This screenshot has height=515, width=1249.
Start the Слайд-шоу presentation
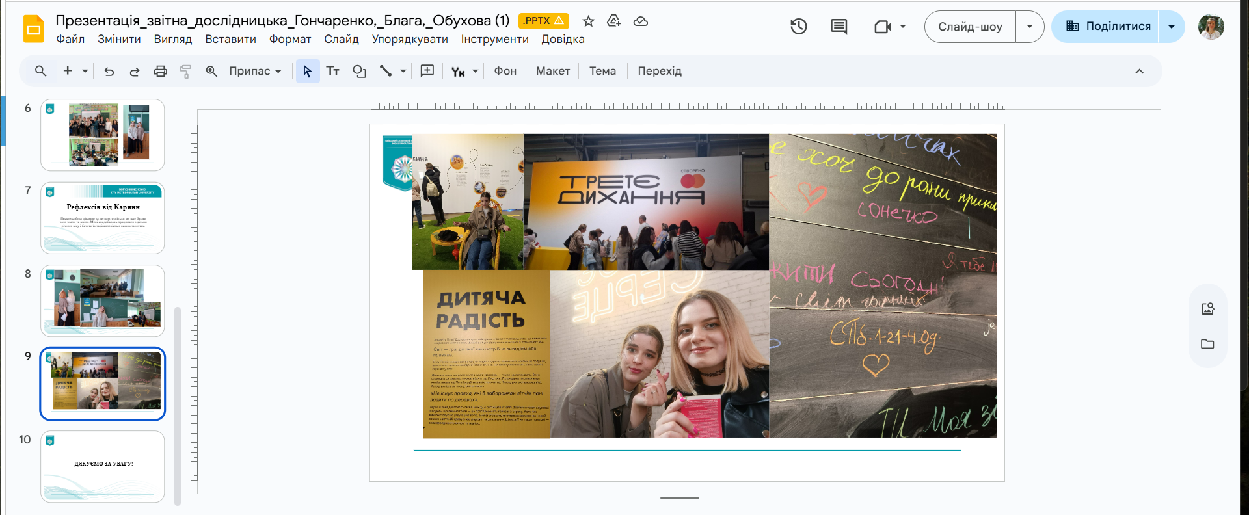(970, 27)
